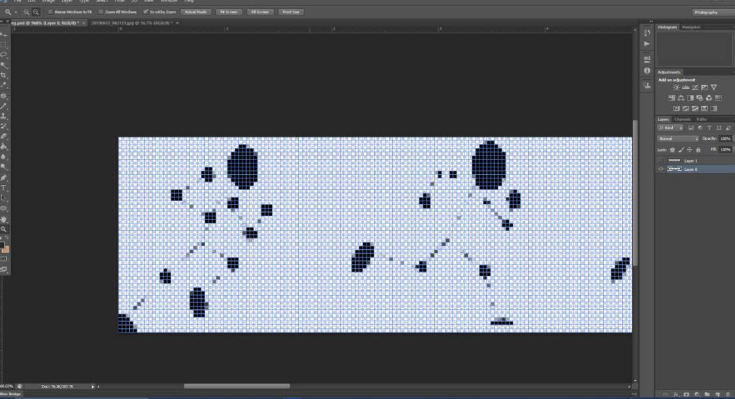Add a Levels adjustment
The height and width of the screenshot is (399, 735).
686,88
